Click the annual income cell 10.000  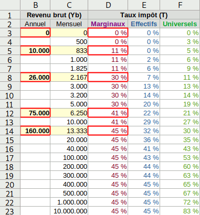click(35, 51)
